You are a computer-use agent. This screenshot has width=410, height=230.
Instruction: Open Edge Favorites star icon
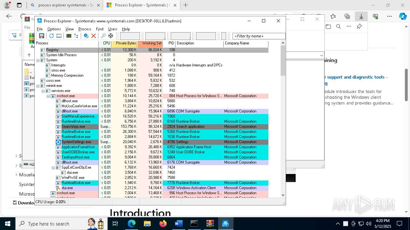point(333,16)
